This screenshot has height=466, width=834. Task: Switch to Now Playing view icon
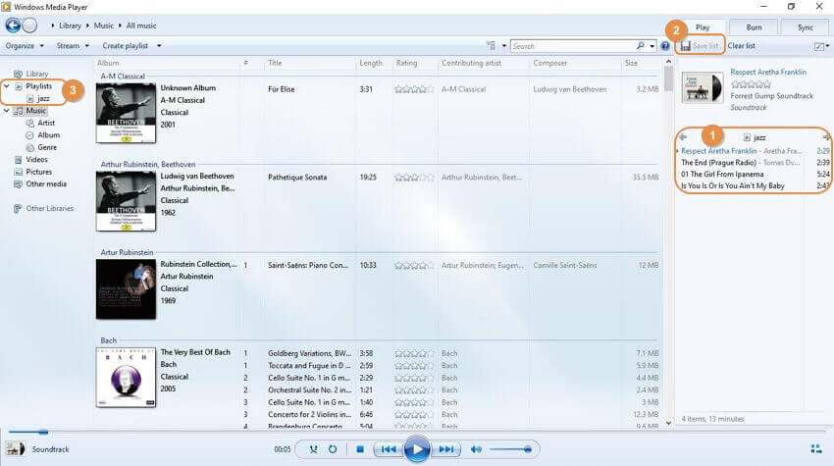coord(816,448)
